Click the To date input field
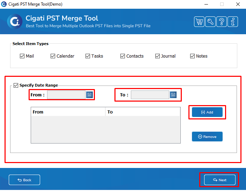Screen dimensions: 246x191 (150, 95)
